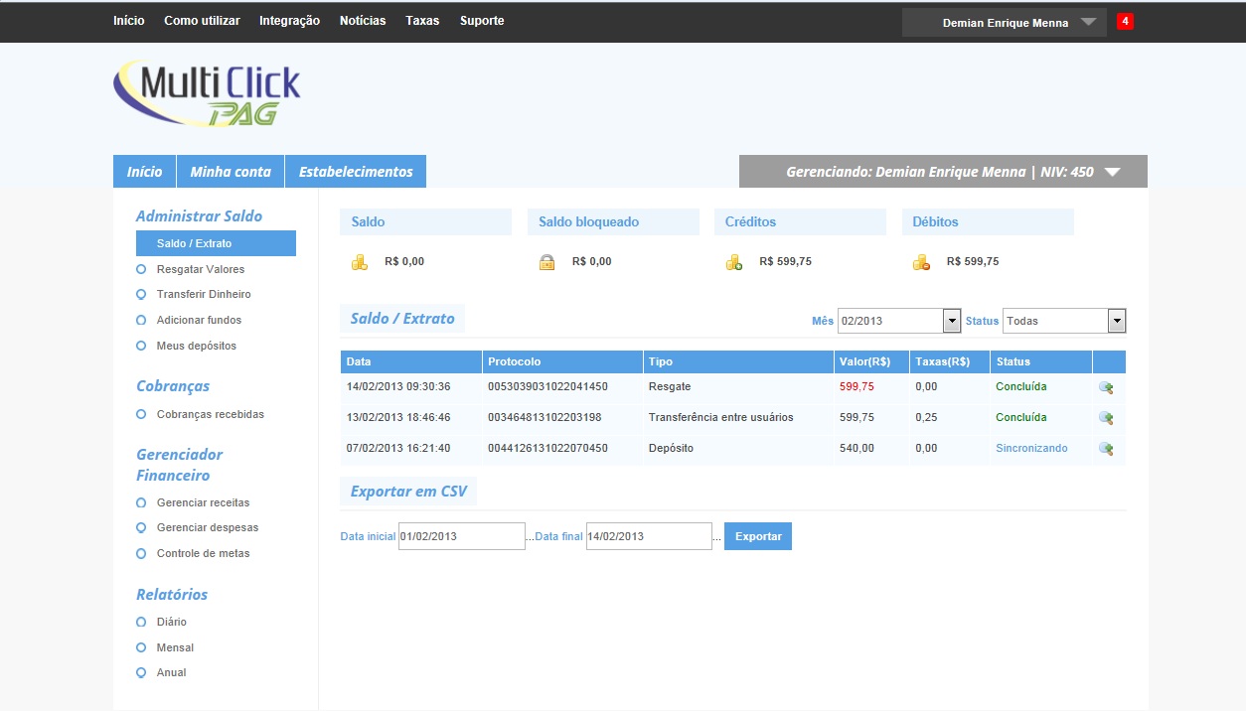Open details for the Resgate transaction row

tap(1105, 386)
